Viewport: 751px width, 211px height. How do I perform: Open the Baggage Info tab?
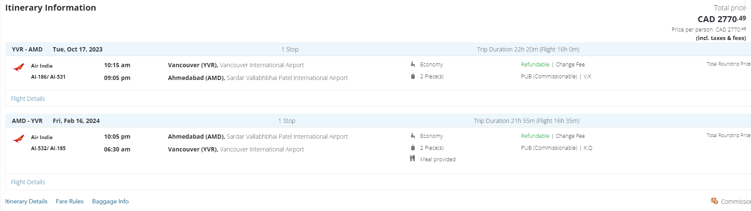click(110, 201)
